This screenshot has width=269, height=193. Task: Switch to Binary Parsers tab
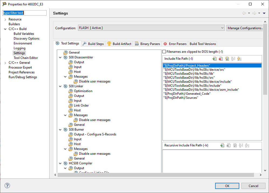(x=147, y=44)
